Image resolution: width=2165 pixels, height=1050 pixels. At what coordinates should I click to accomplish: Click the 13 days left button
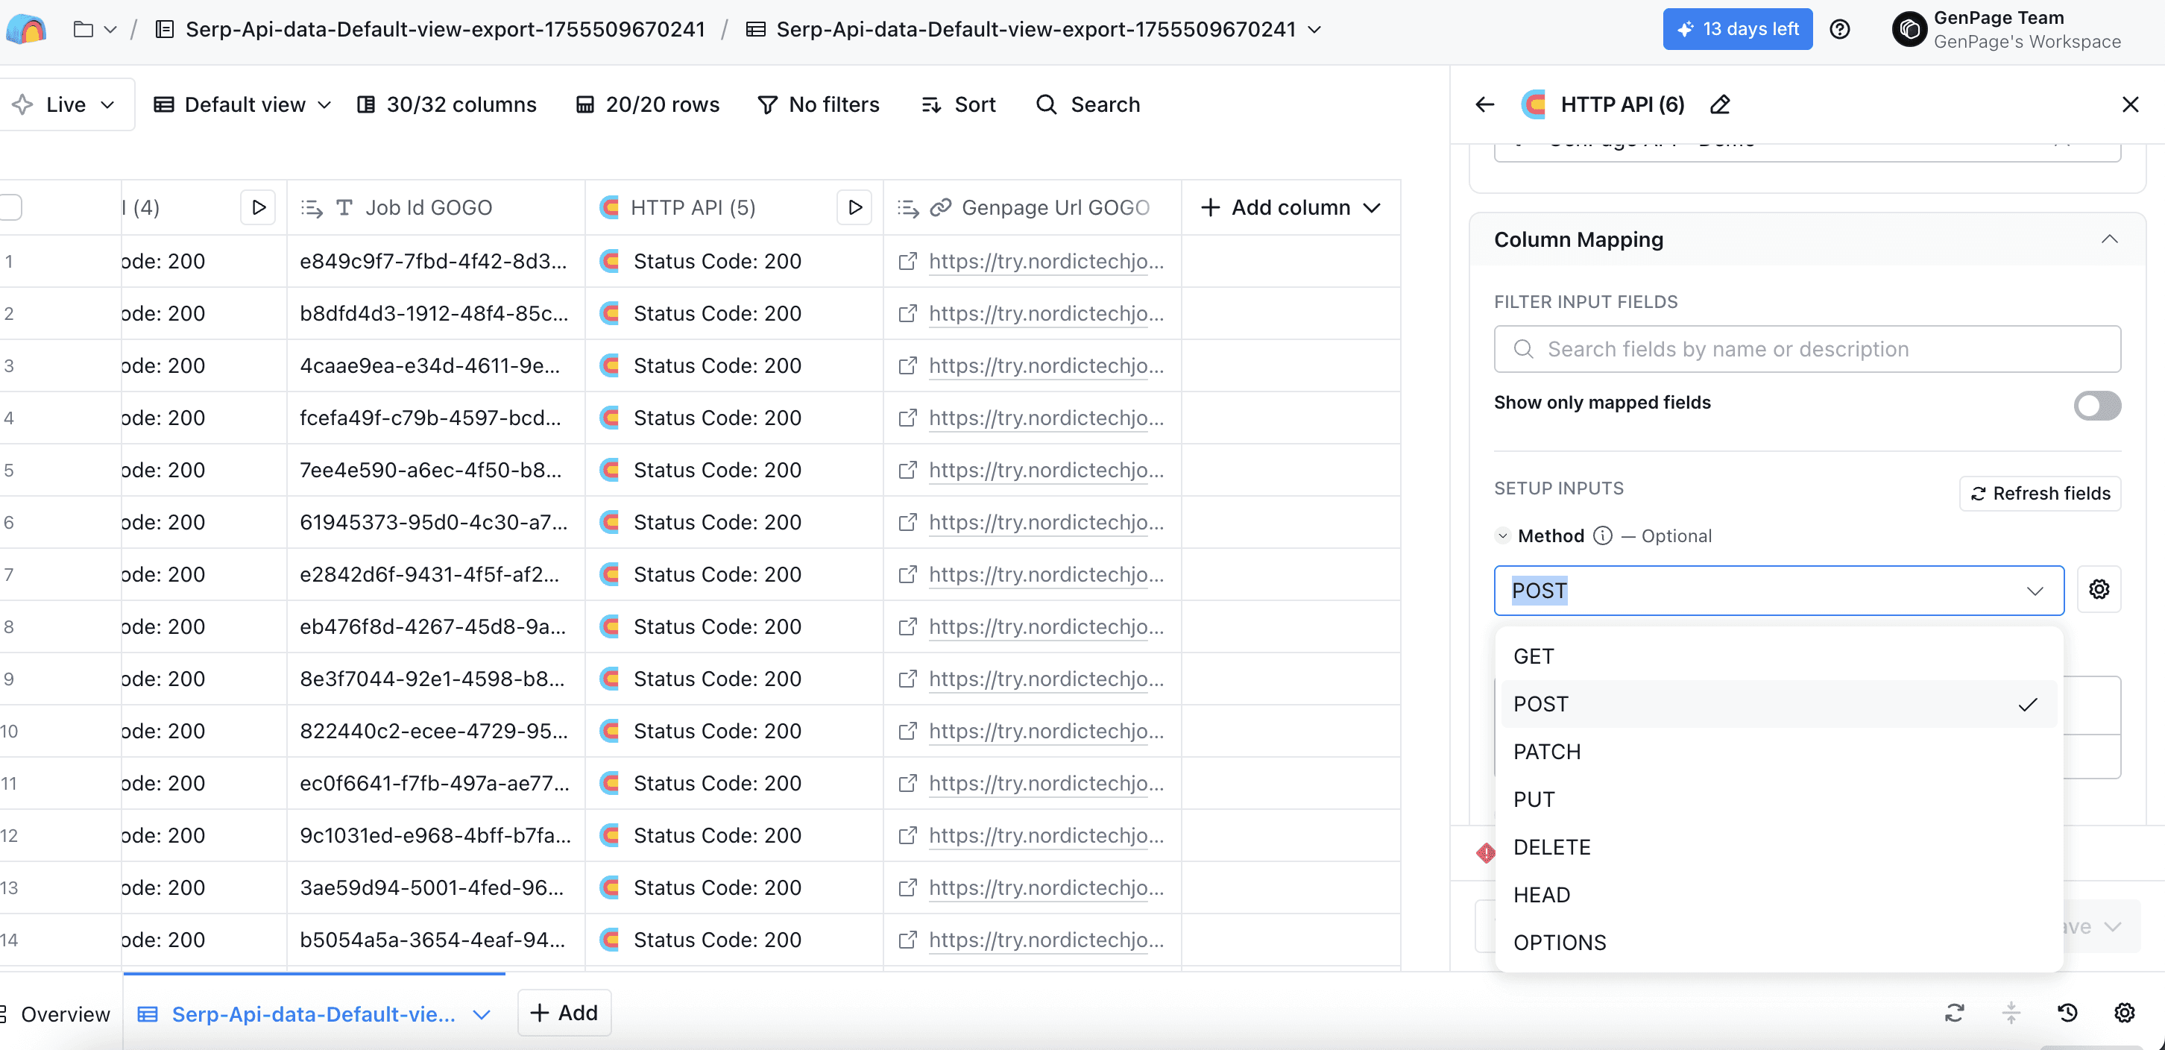coord(1736,29)
